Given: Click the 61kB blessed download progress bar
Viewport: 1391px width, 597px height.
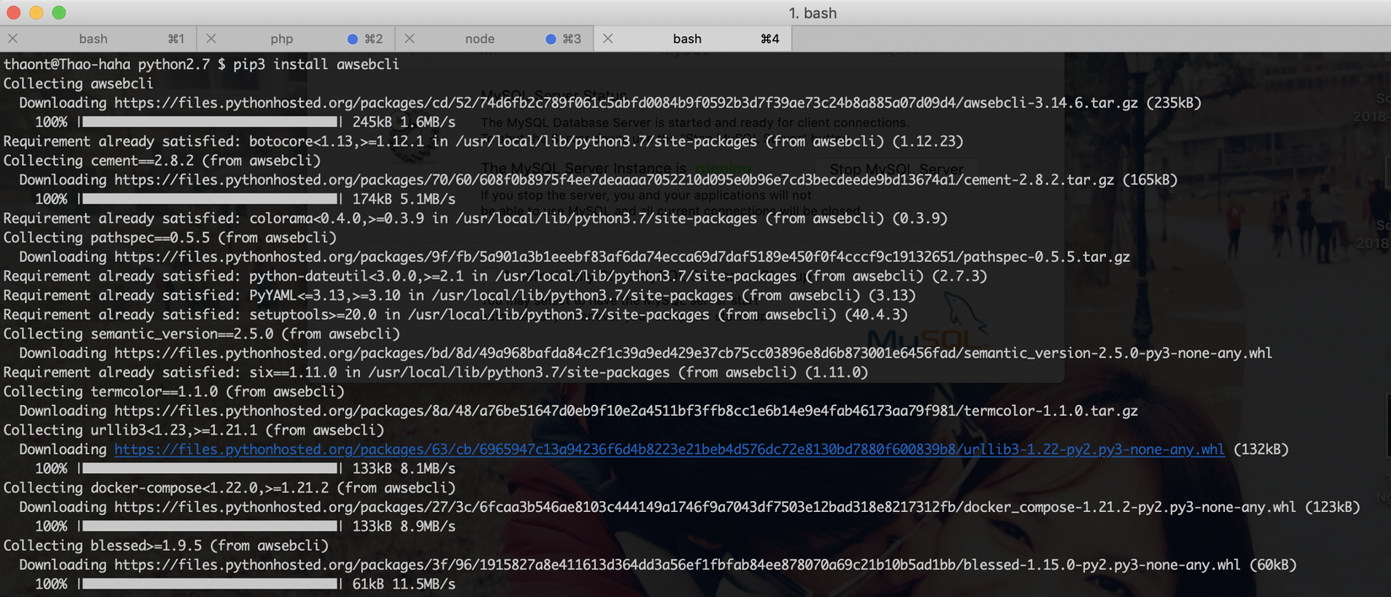Looking at the screenshot, I should (211, 584).
